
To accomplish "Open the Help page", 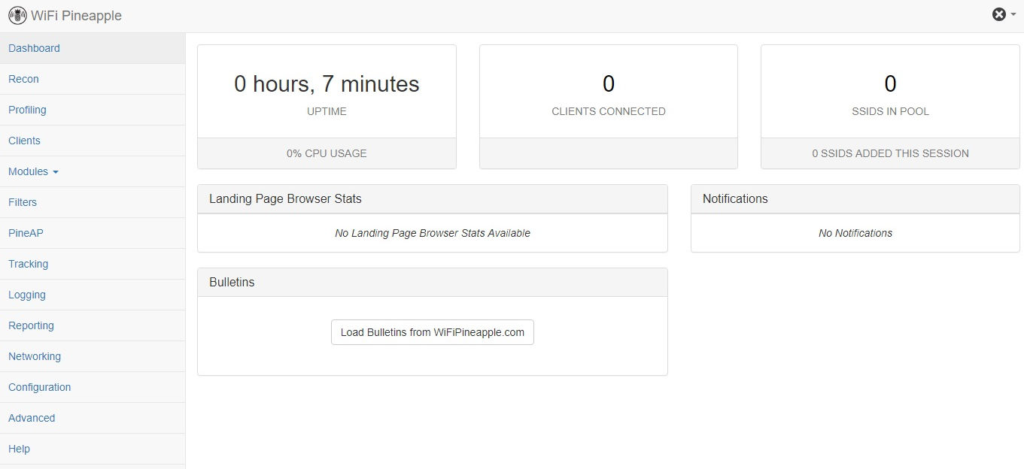I will 93,449.
